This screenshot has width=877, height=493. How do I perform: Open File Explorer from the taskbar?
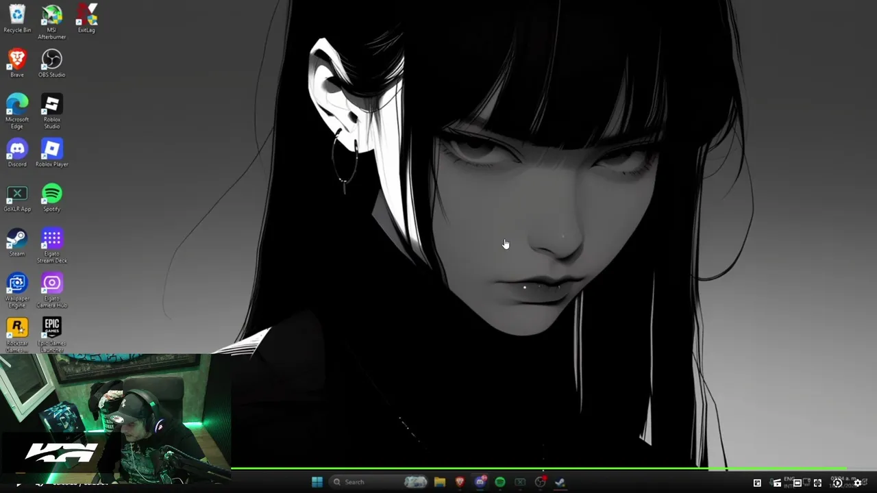click(x=440, y=482)
